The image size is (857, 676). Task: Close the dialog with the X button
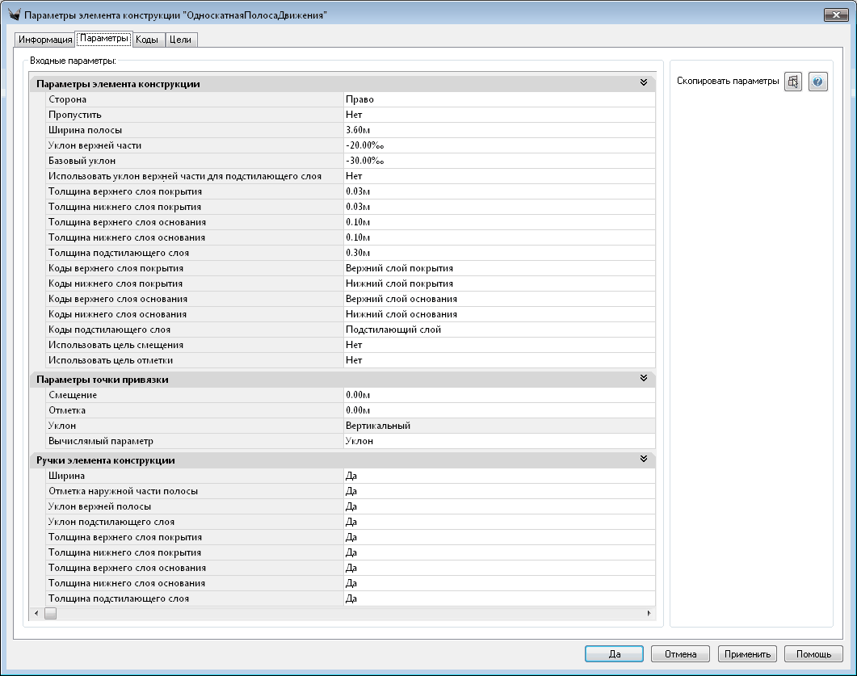tap(834, 15)
